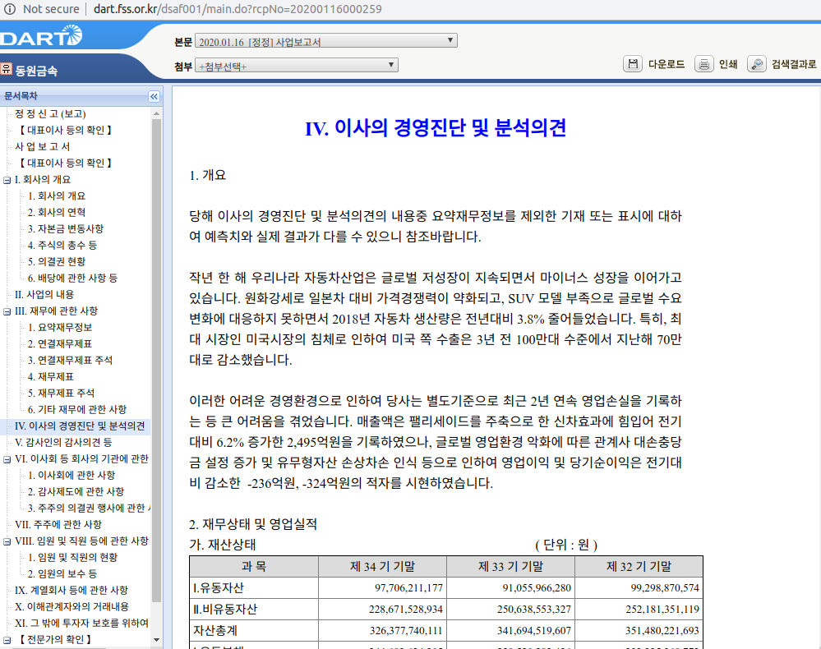Screen dimensions: 821x649
Task: Open 2. 회사의 연혁 tree item
Action: [57, 212]
